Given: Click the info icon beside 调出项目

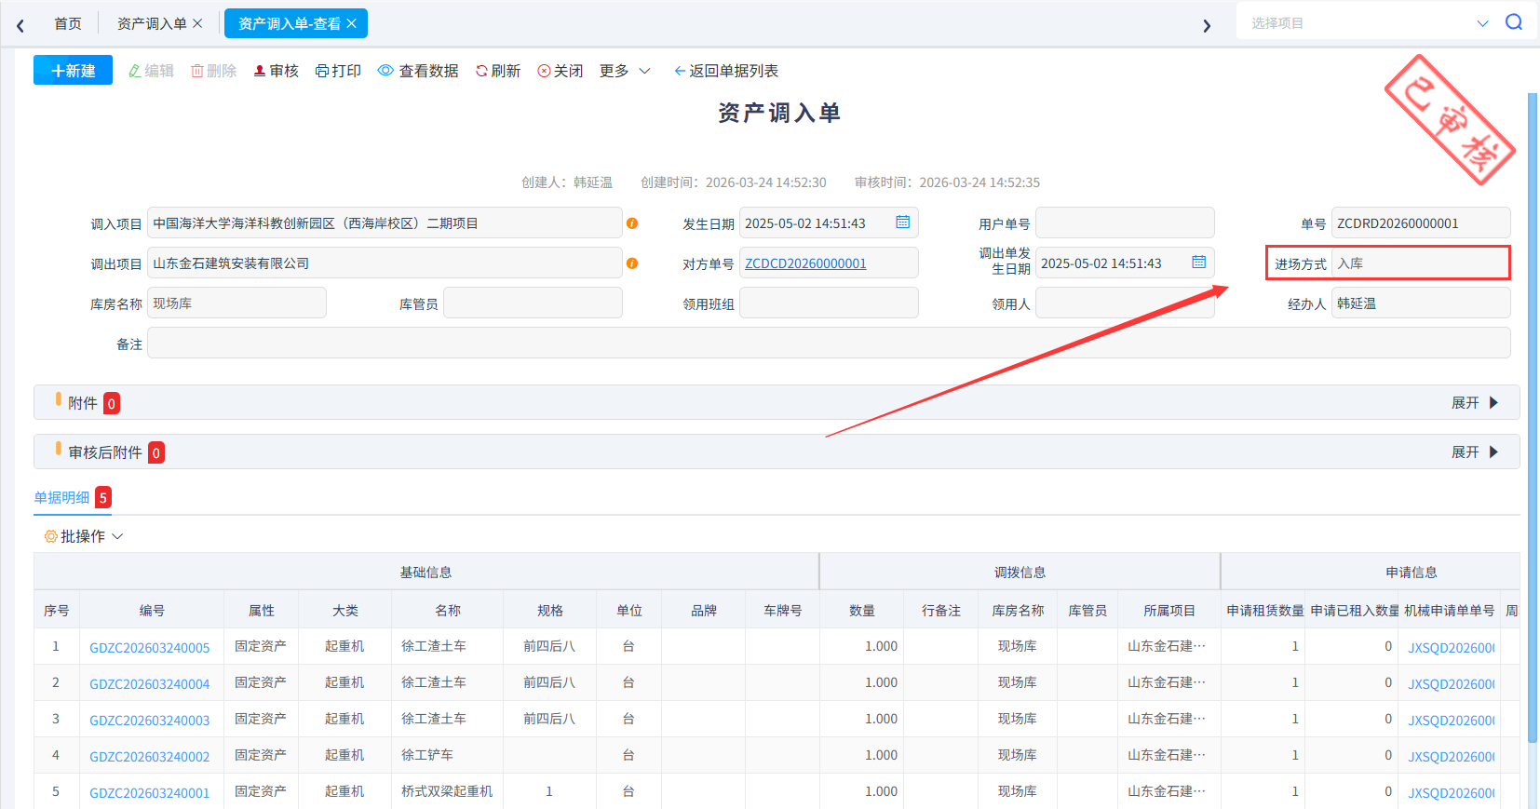Looking at the screenshot, I should coord(632,263).
